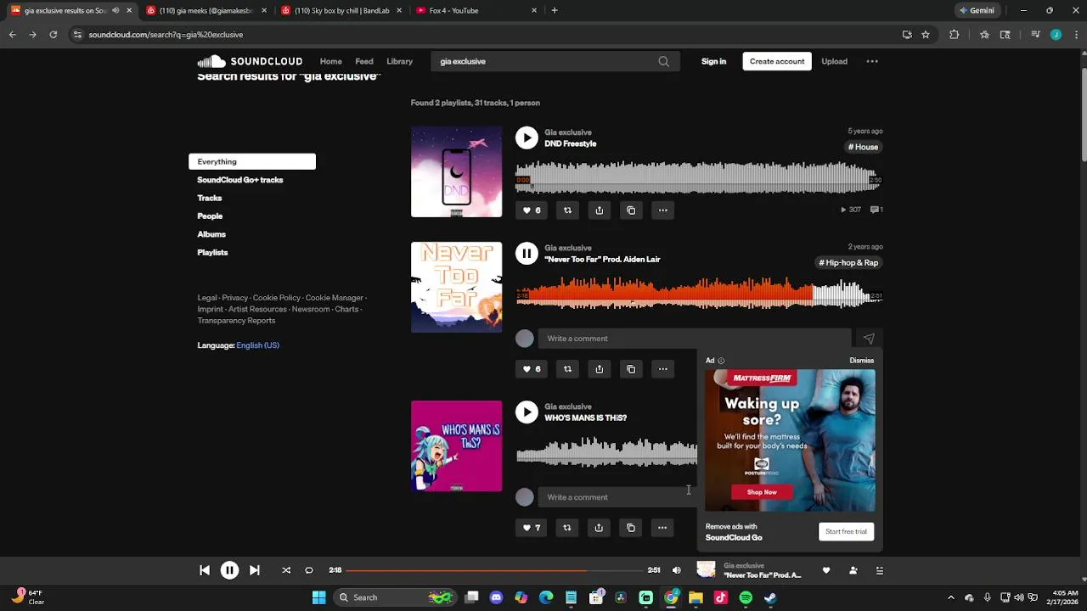Open Spotify from the taskbar
The height and width of the screenshot is (611, 1087).
point(746,597)
